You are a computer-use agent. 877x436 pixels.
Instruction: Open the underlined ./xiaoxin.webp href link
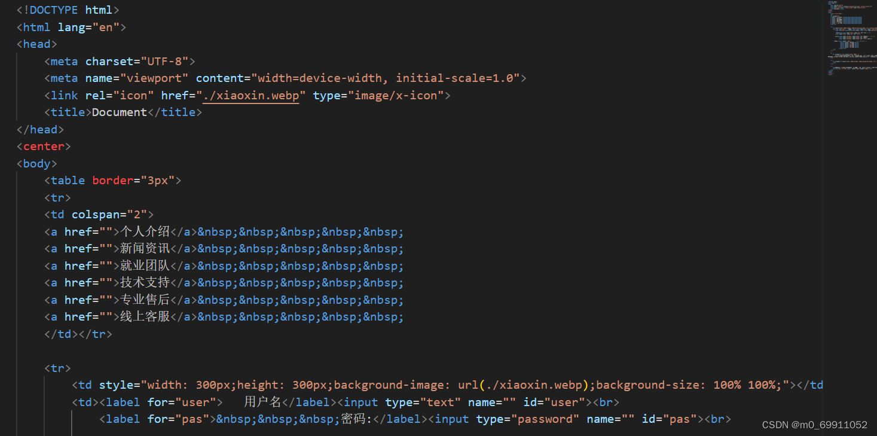pos(251,96)
